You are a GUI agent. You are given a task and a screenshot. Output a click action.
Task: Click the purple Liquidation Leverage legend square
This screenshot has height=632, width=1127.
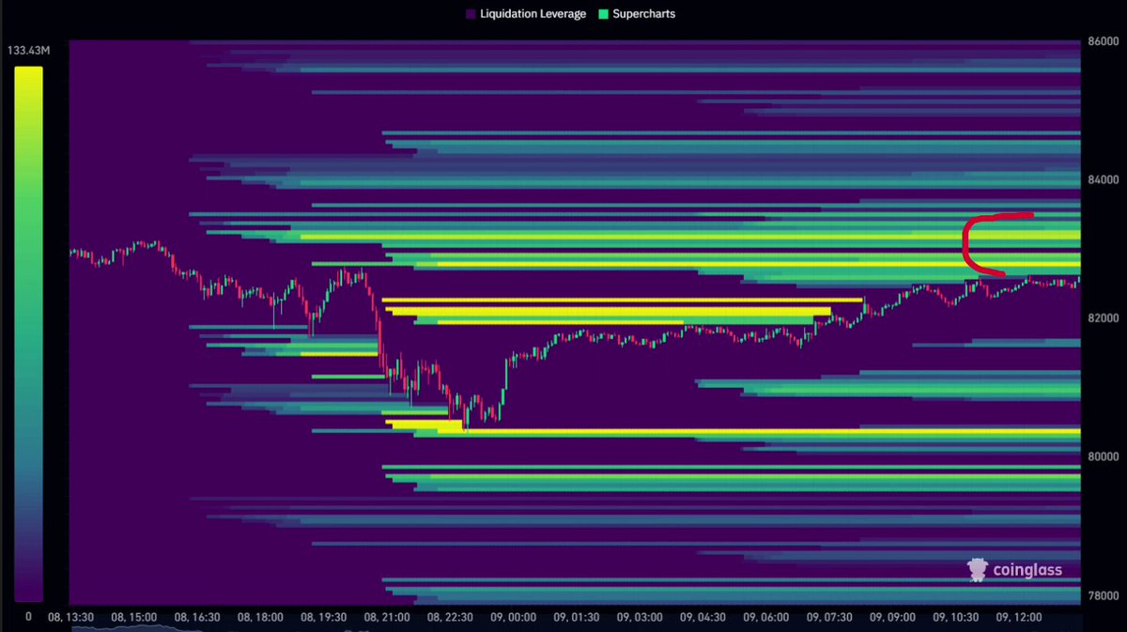470,14
